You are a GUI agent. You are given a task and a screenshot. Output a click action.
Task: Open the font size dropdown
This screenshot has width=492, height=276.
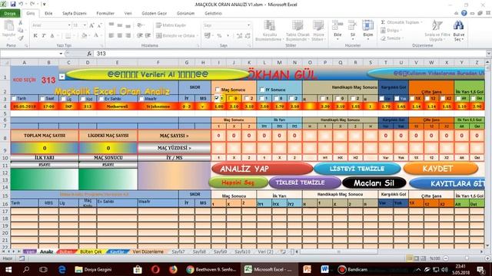[x=85, y=25]
